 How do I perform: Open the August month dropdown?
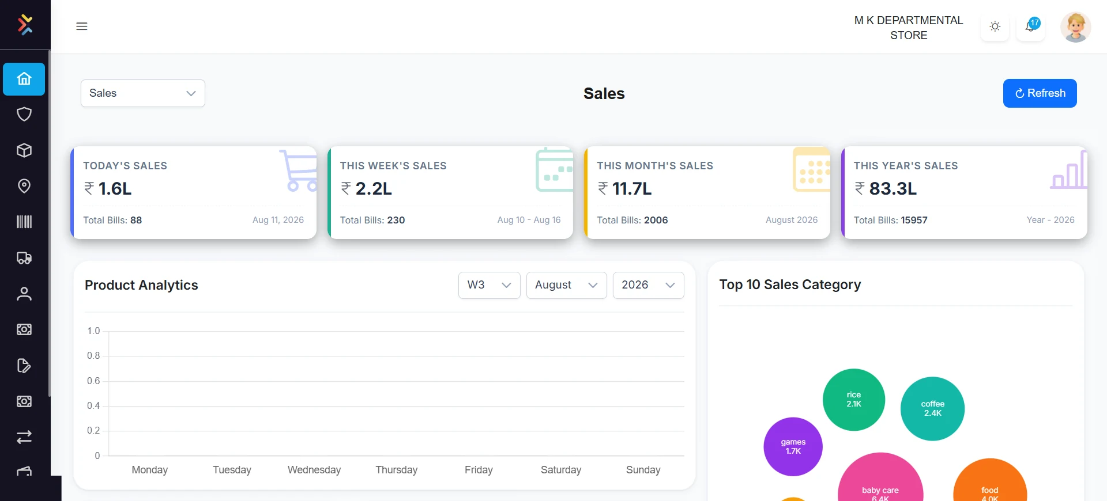click(x=567, y=285)
